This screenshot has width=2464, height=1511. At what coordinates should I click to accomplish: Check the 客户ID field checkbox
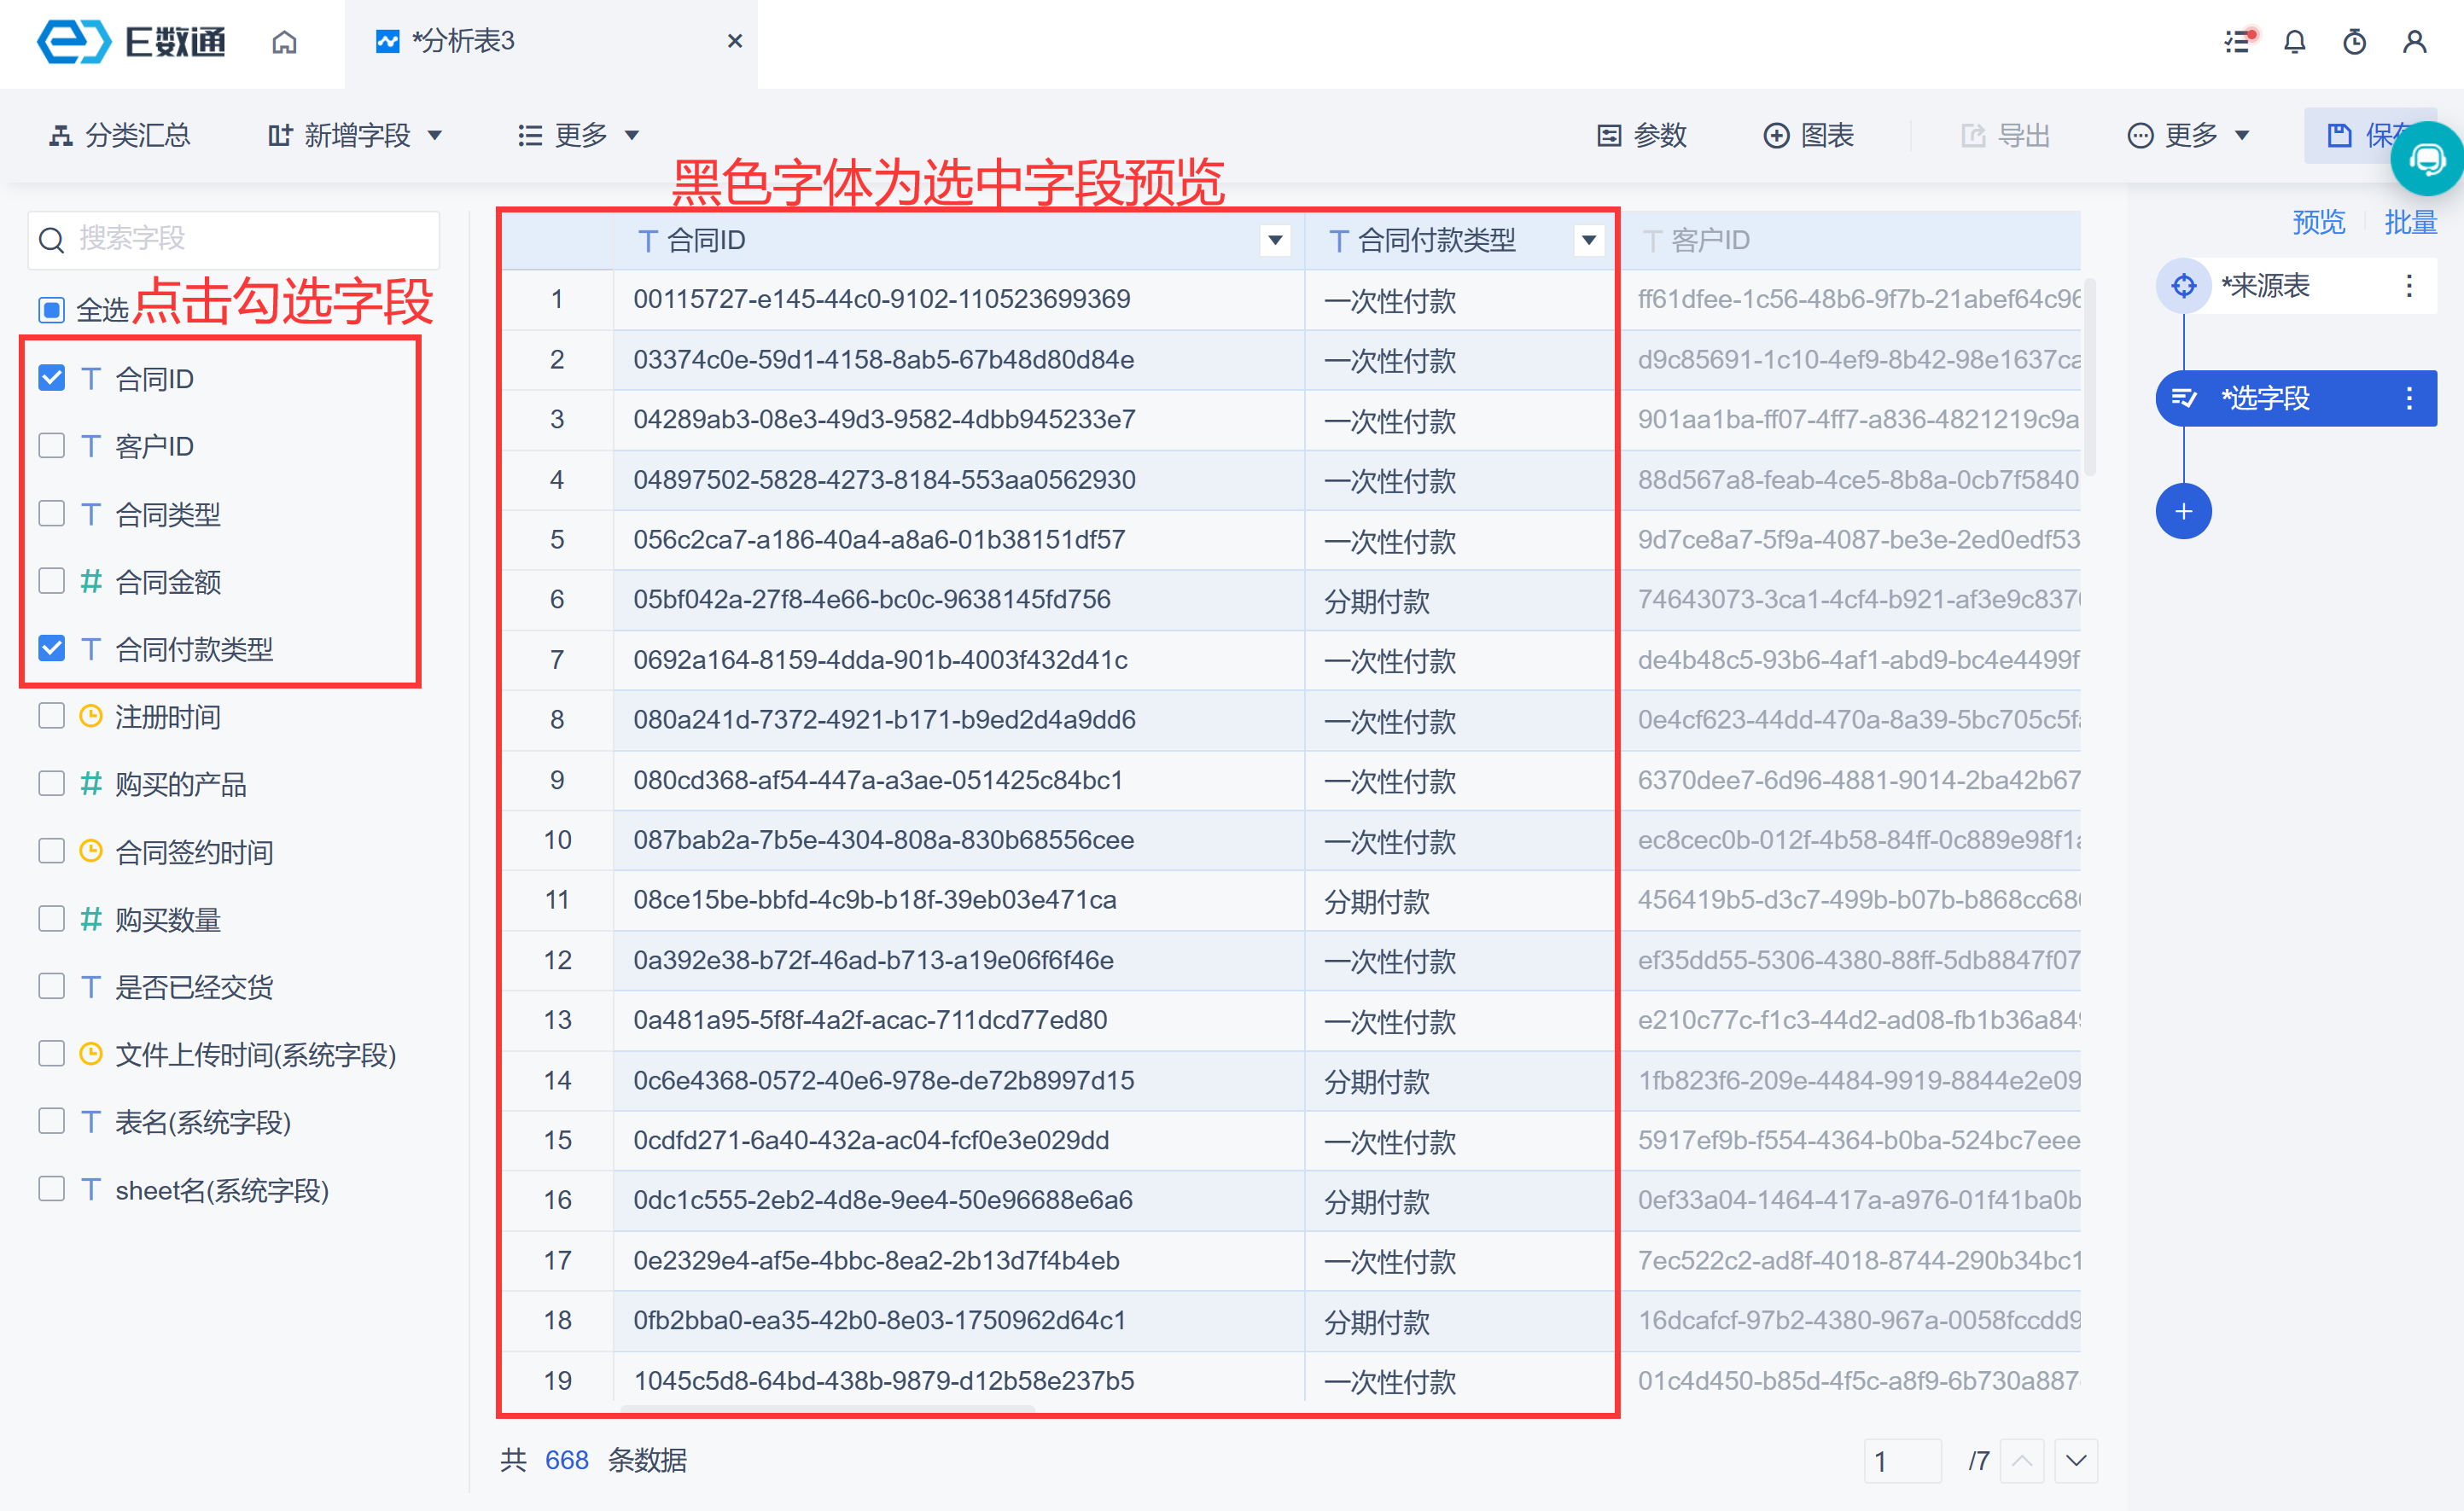click(51, 445)
